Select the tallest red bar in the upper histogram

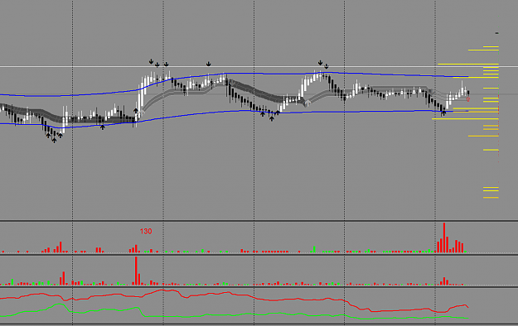click(444, 237)
